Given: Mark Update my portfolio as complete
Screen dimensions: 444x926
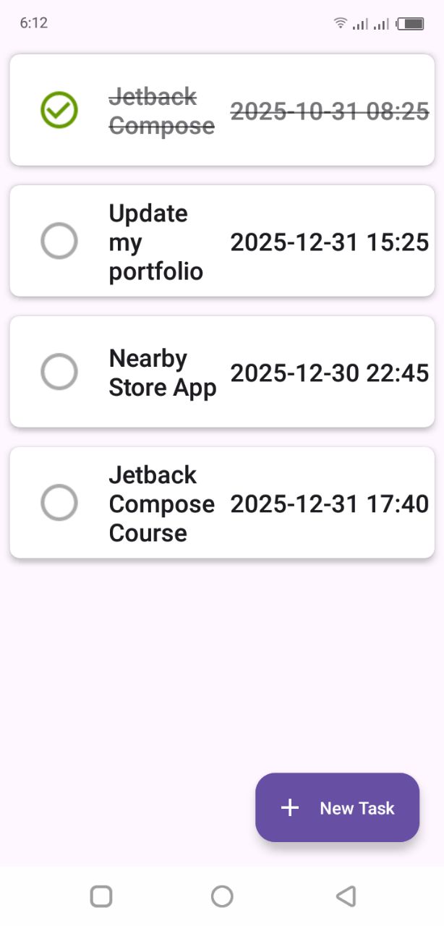Looking at the screenshot, I should [59, 242].
